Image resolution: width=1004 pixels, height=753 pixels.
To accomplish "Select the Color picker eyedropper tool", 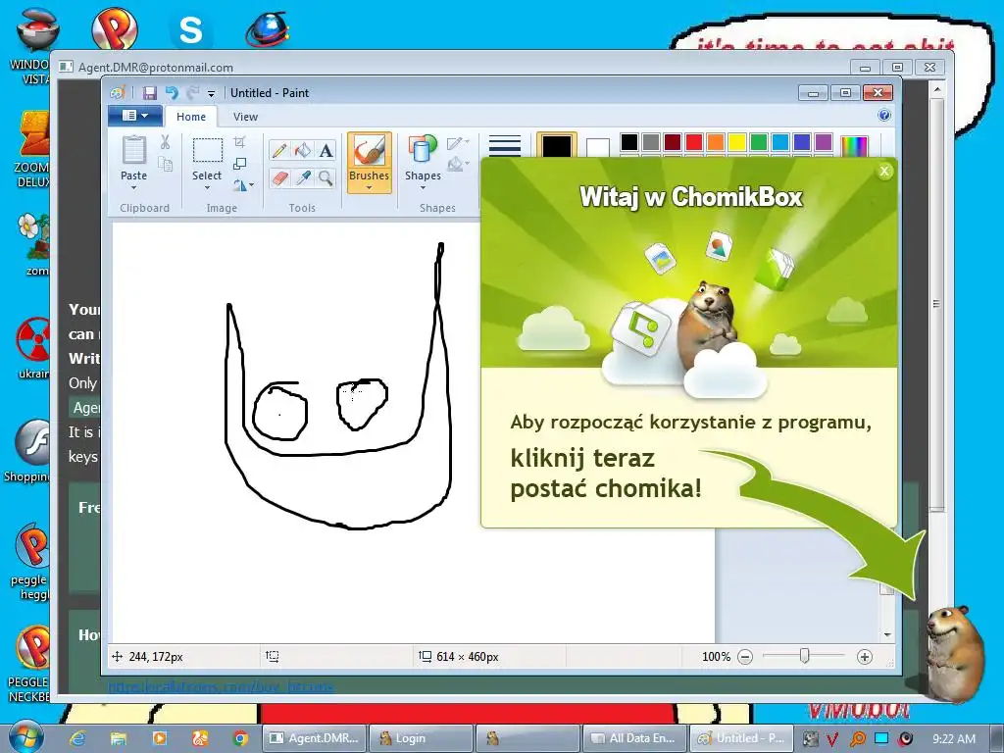I will coord(302,178).
